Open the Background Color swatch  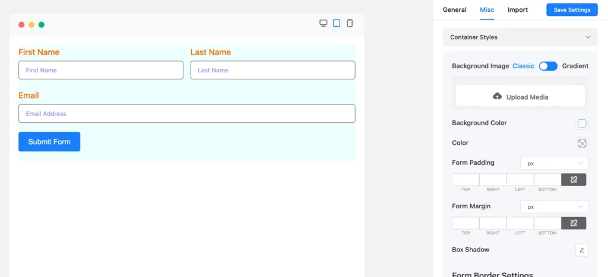coord(582,123)
